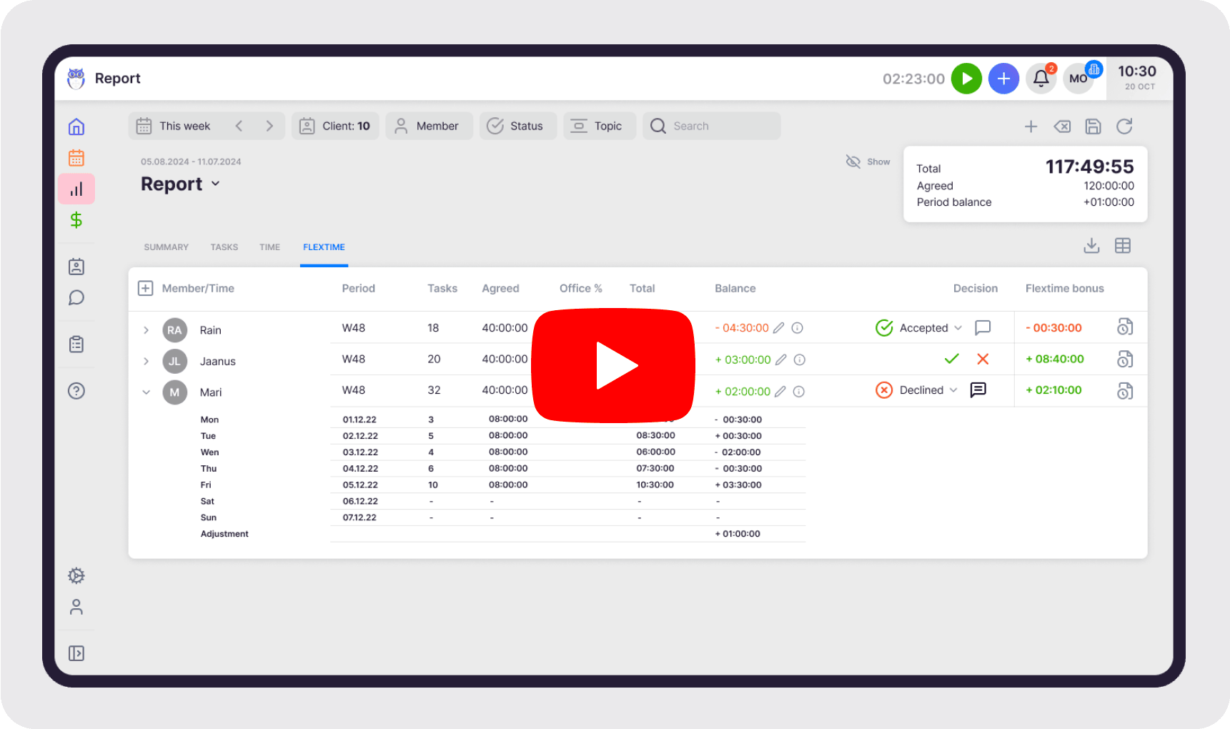Image resolution: width=1230 pixels, height=729 pixels.
Task: Download the flextime report
Action: pyautogui.click(x=1091, y=246)
